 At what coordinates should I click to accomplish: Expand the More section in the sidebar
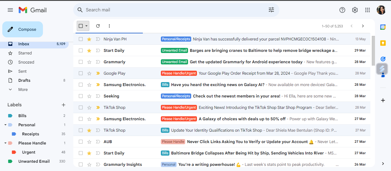(x=23, y=89)
